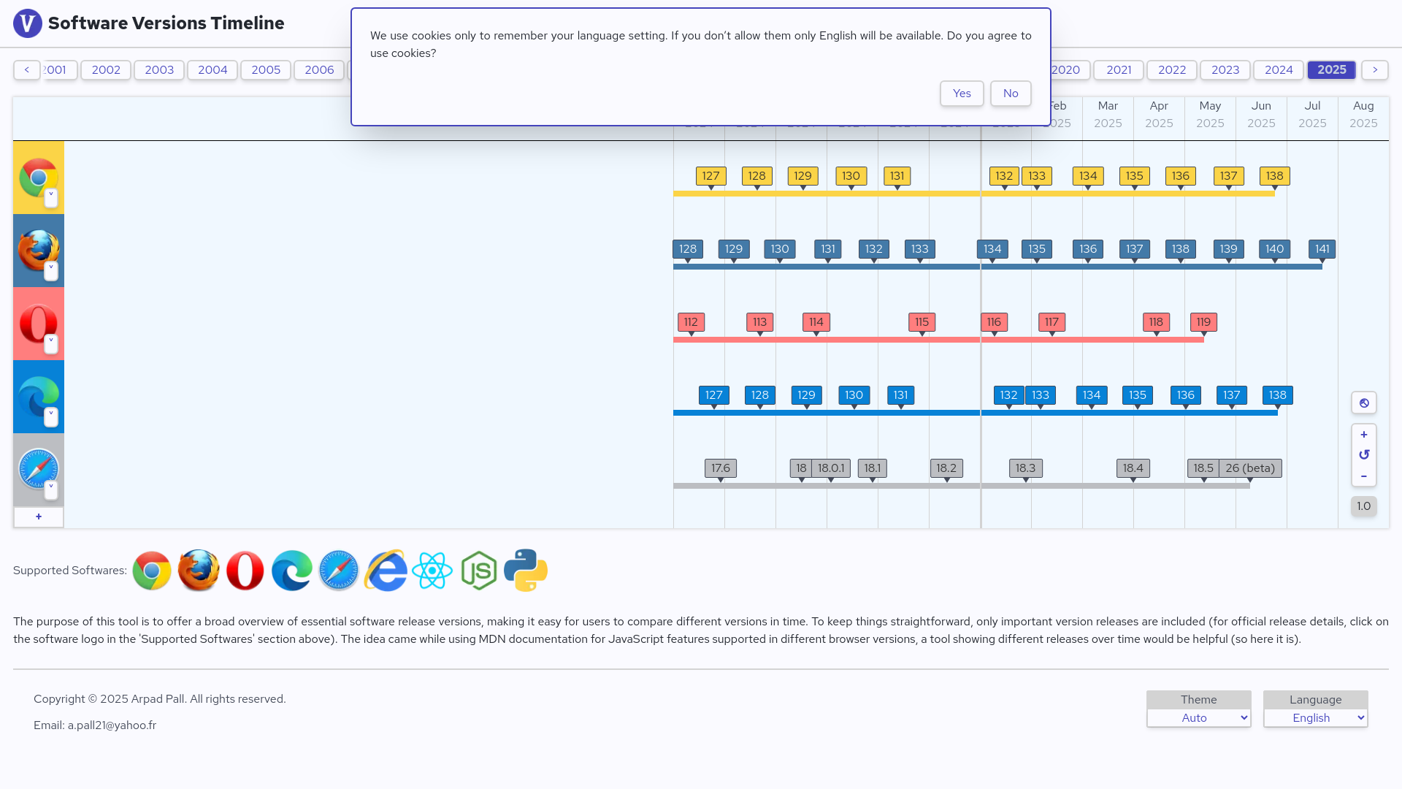The height and width of the screenshot is (789, 1402).
Task: Open Opera in Supported Softwares list
Action: (245, 571)
